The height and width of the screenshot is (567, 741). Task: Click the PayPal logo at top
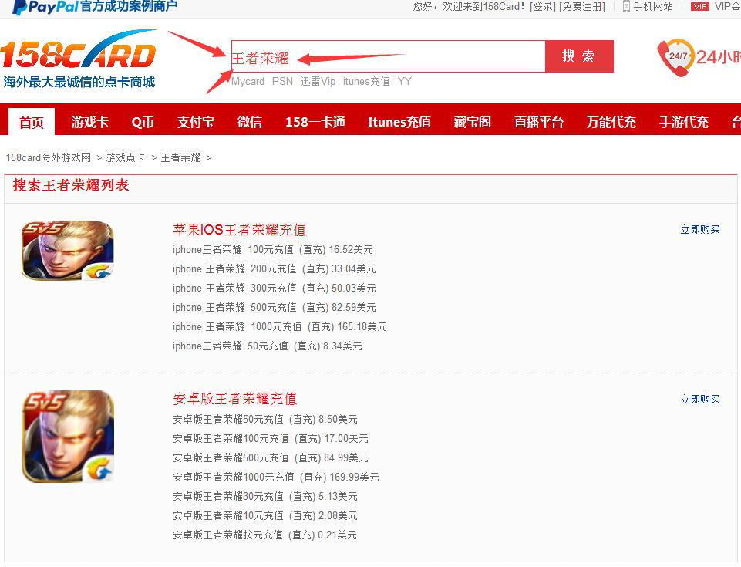tap(45, 7)
